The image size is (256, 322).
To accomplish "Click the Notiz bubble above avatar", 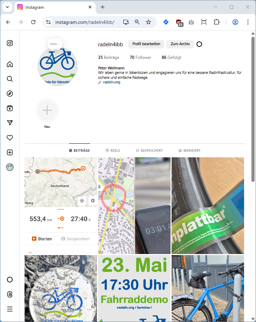I will (x=55, y=44).
